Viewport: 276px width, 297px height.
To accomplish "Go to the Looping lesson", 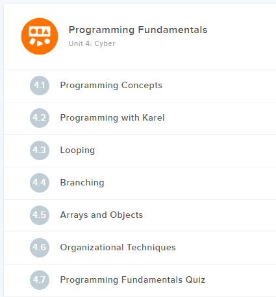I will tap(77, 150).
